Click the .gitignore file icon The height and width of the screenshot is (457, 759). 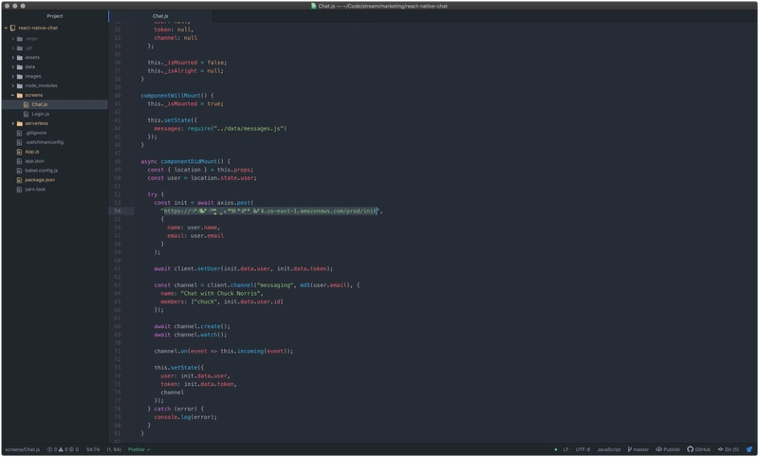tap(19, 133)
